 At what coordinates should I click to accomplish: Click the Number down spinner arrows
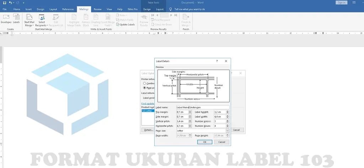228,126
